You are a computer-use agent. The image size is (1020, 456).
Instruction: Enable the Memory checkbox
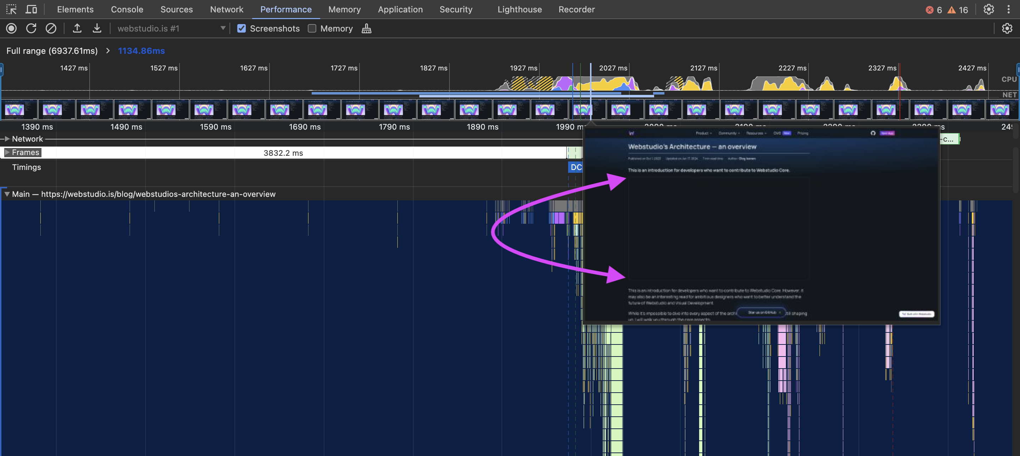(x=312, y=28)
